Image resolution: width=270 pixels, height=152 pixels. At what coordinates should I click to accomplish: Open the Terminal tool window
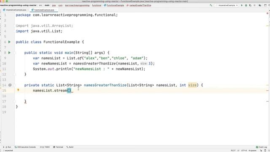point(58,147)
